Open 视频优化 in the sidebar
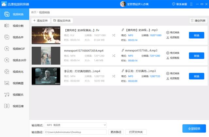209x137 pixels. tap(14, 72)
